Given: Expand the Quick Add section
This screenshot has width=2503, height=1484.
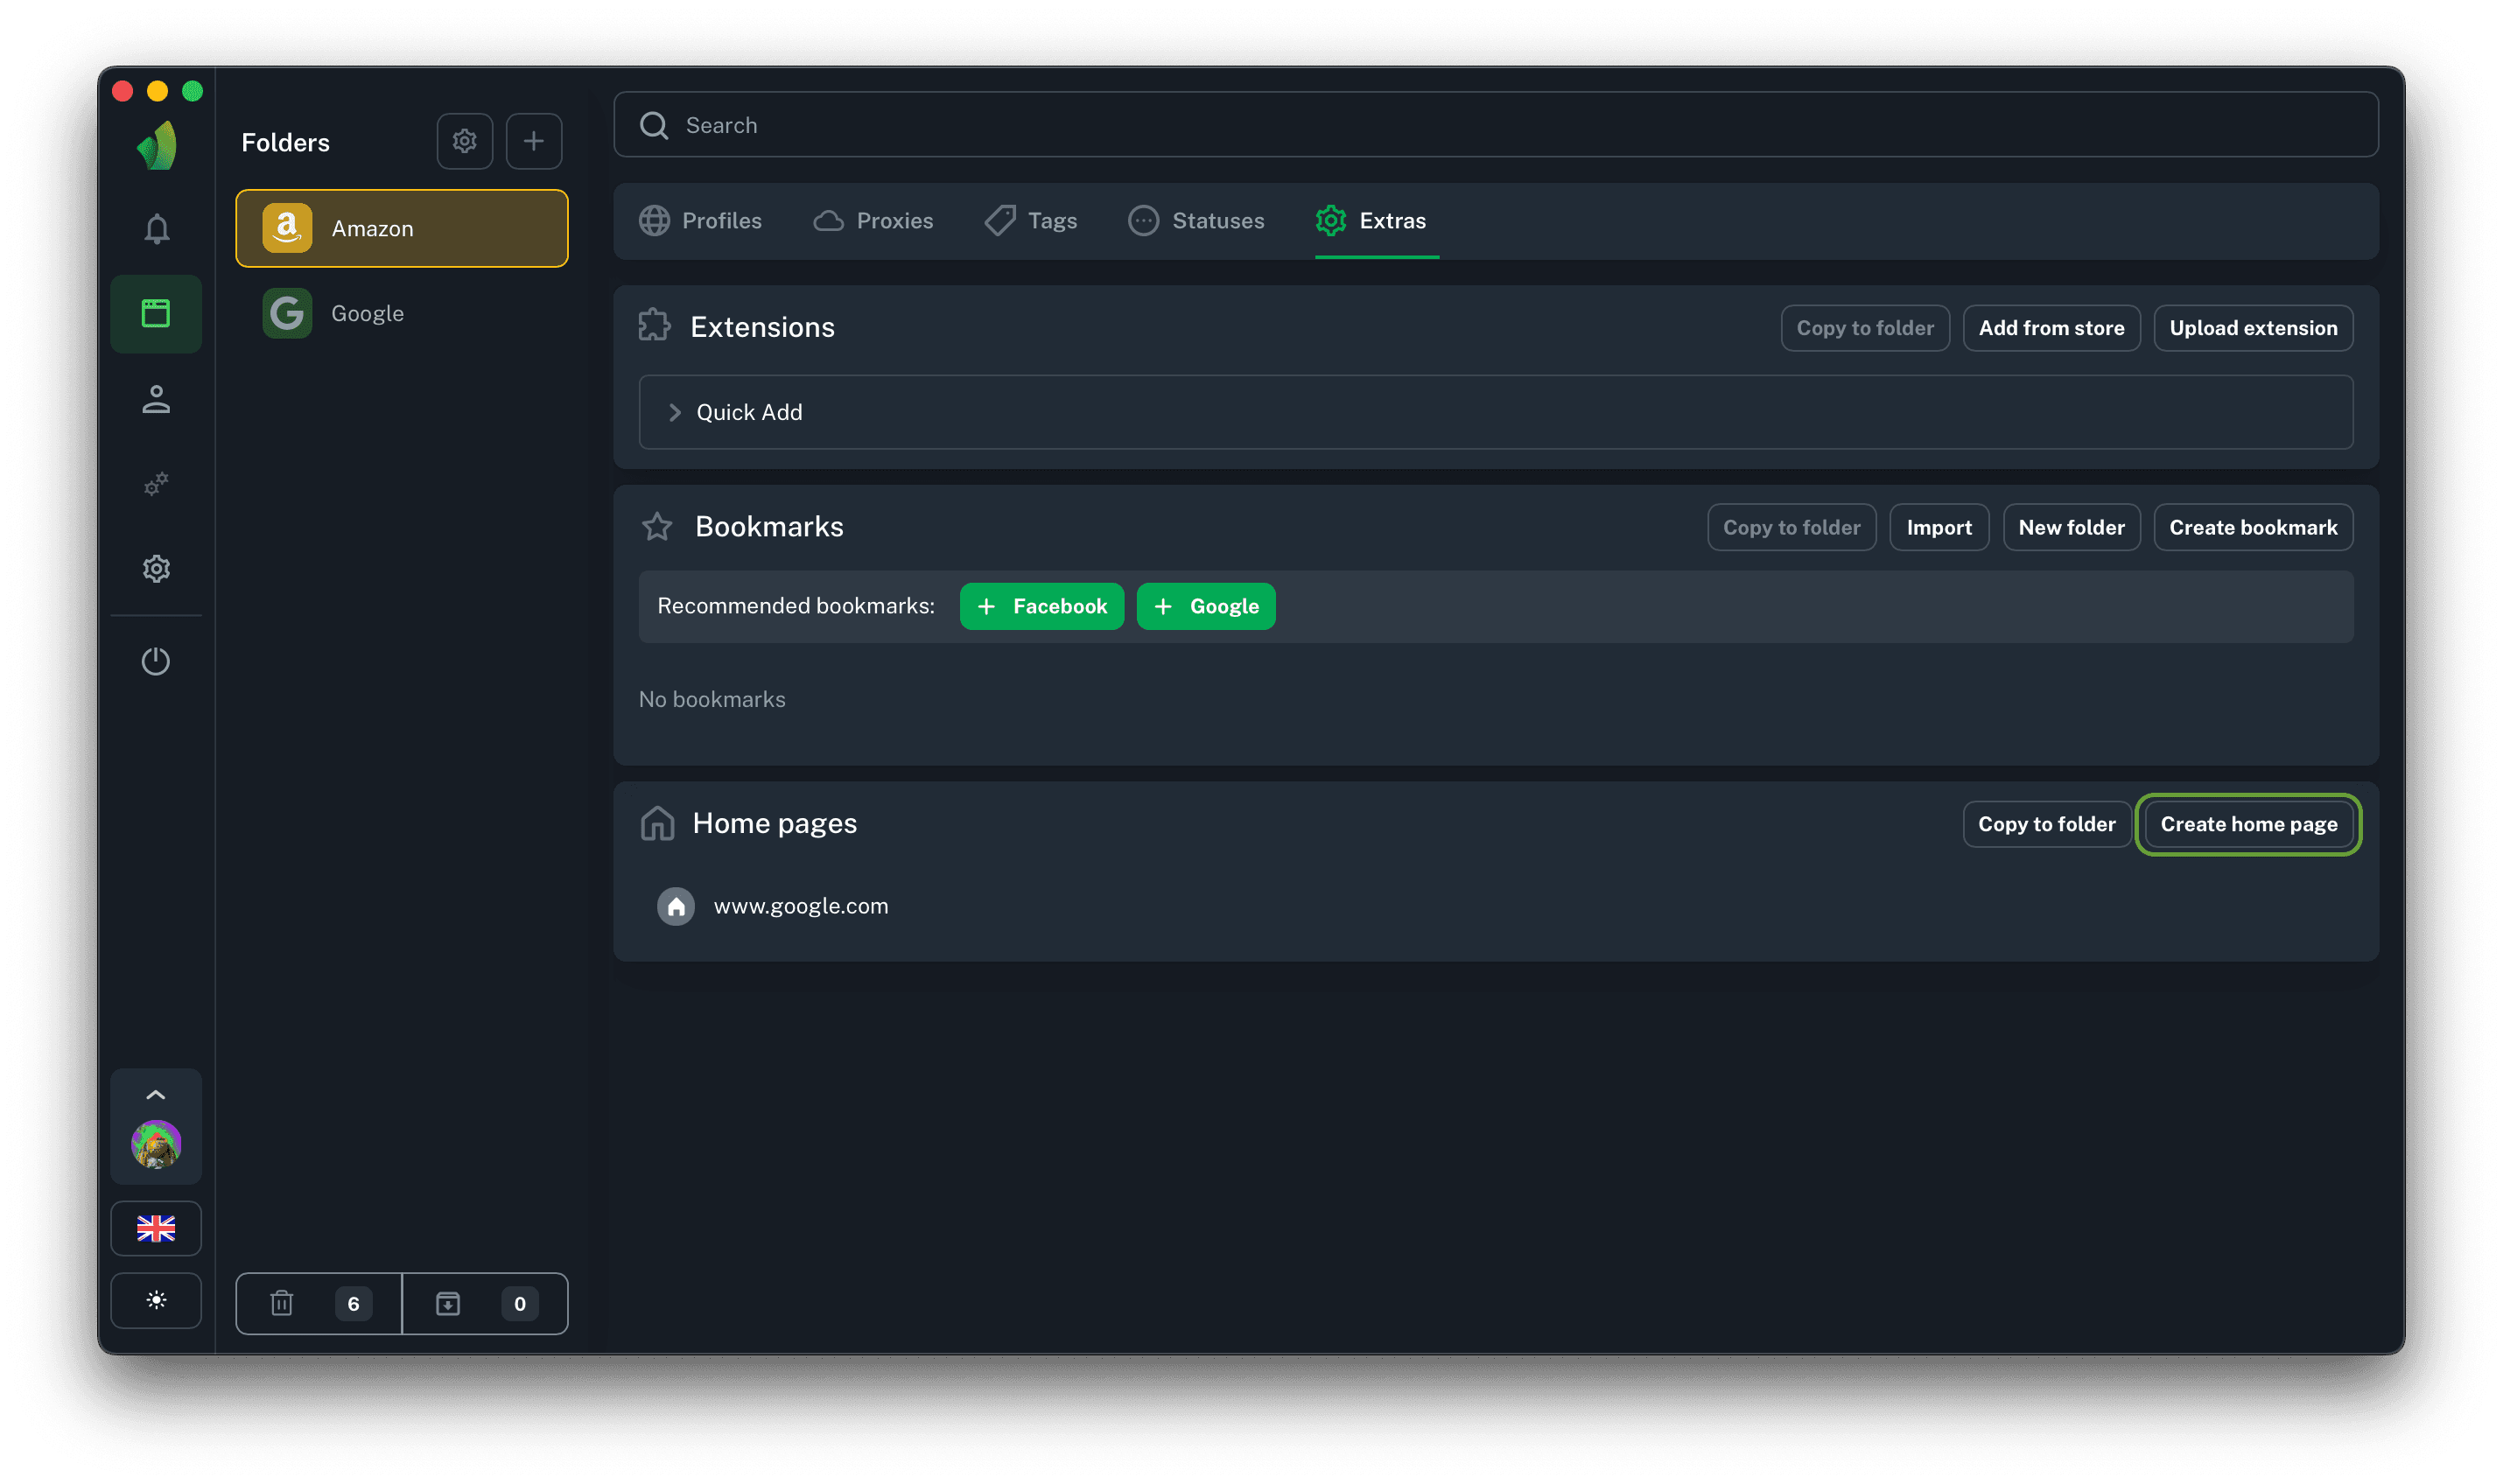Looking at the screenshot, I should (x=748, y=412).
